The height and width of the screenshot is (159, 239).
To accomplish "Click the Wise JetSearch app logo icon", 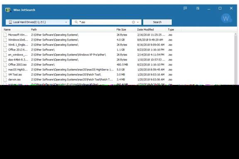I will coord(8,10).
